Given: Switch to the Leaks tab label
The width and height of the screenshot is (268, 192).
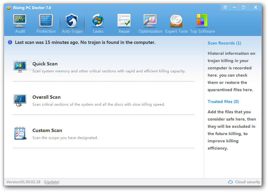Looking at the screenshot, I should [98, 31].
